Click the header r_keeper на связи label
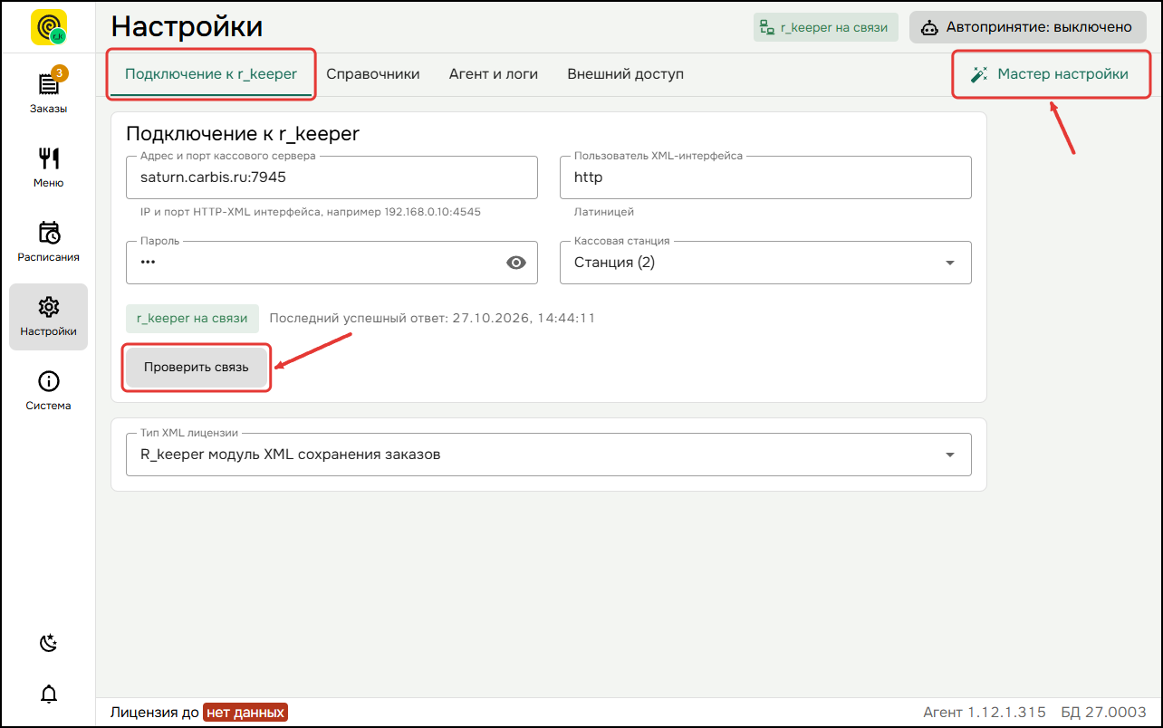This screenshot has height=728, width=1163. (834, 27)
